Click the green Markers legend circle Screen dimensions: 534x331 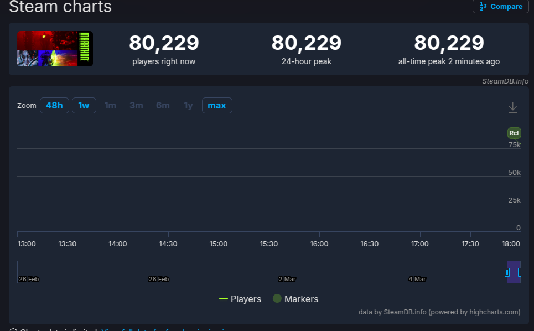(x=277, y=299)
